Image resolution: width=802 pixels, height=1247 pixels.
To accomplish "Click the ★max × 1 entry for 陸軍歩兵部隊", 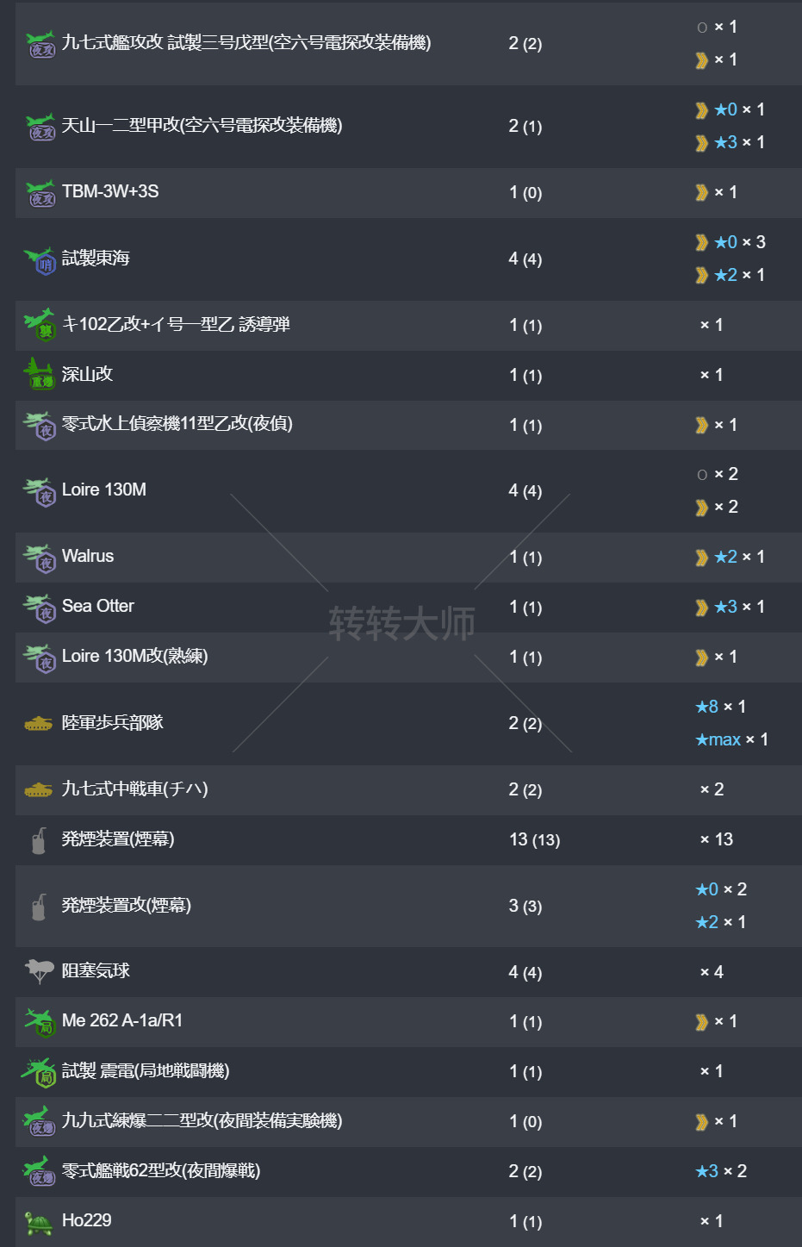I will [x=731, y=739].
